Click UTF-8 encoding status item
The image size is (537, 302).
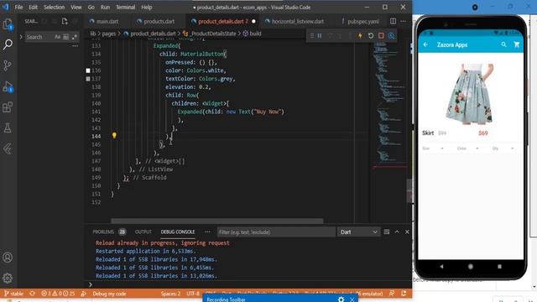pyautogui.click(x=193, y=294)
